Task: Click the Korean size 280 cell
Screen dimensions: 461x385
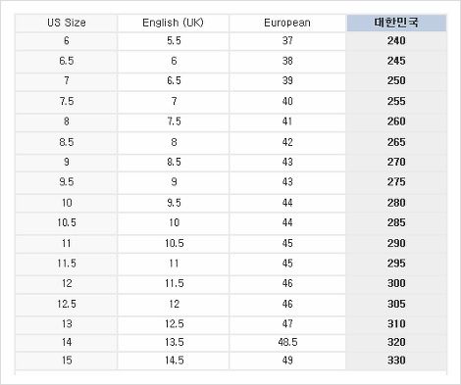Action: coord(396,203)
